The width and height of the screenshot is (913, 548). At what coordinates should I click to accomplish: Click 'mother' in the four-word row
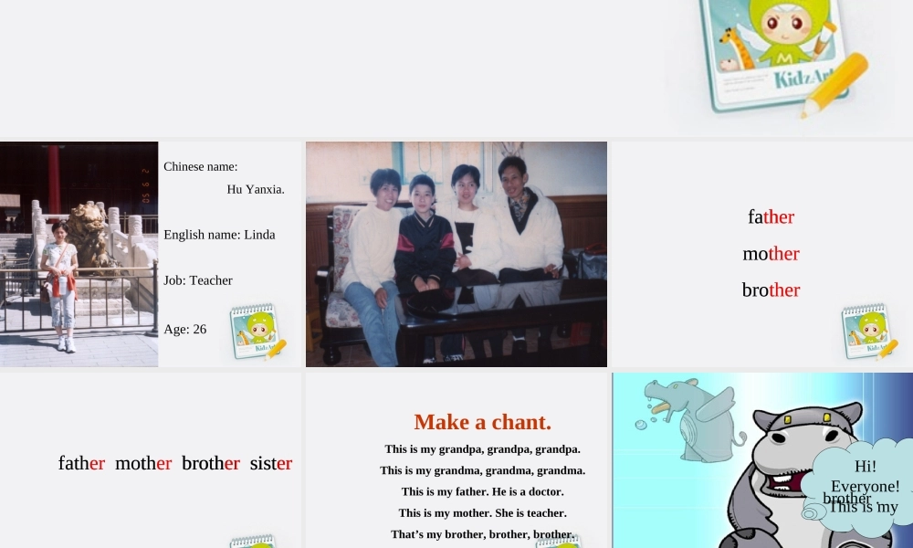[x=143, y=463]
